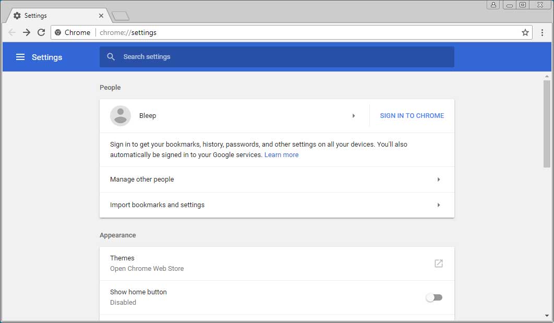Click the Manage other people text
The height and width of the screenshot is (323, 554).
point(142,180)
